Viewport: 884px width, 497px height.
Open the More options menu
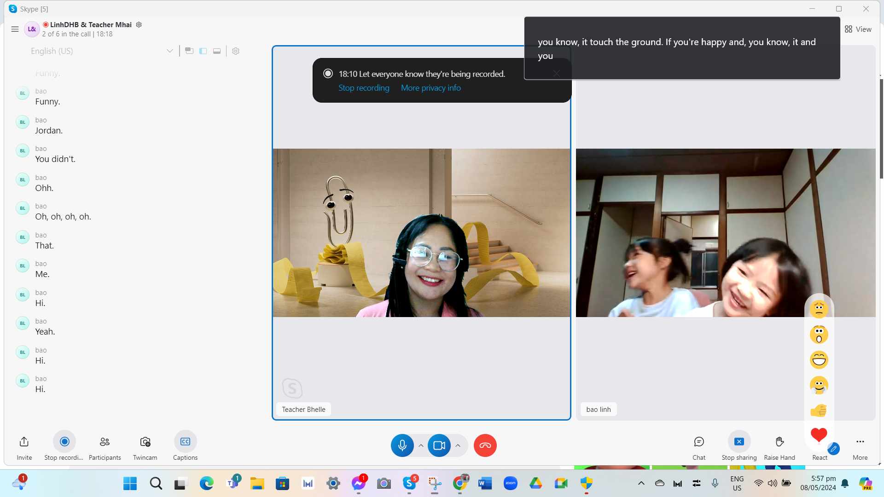pyautogui.click(x=860, y=442)
